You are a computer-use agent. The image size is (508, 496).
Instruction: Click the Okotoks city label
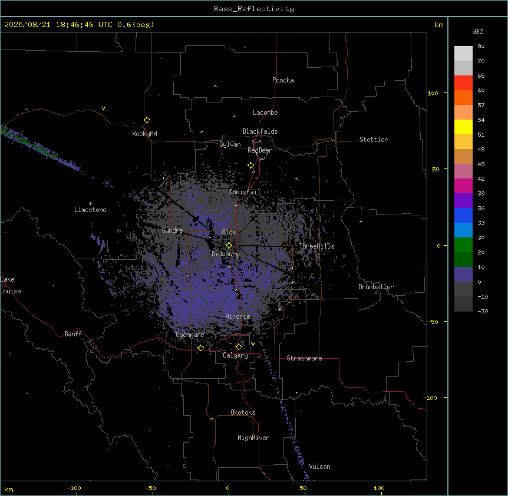click(x=243, y=412)
